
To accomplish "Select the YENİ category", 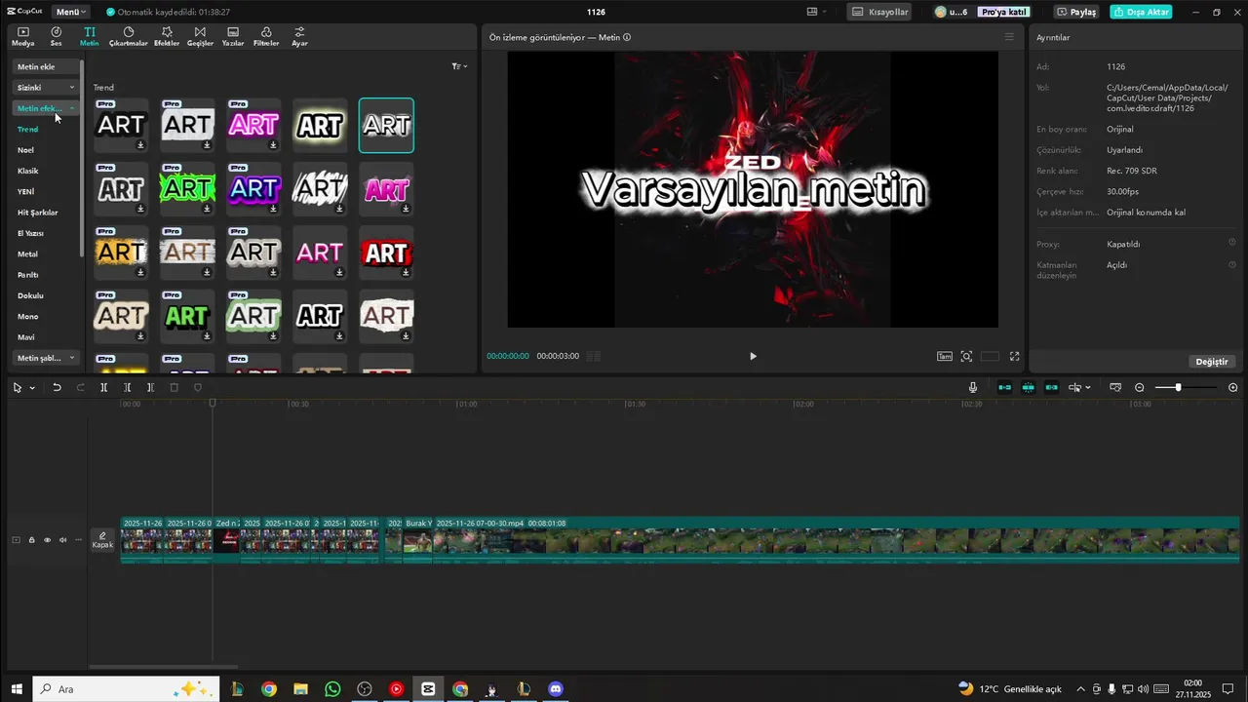I will [x=25, y=192].
